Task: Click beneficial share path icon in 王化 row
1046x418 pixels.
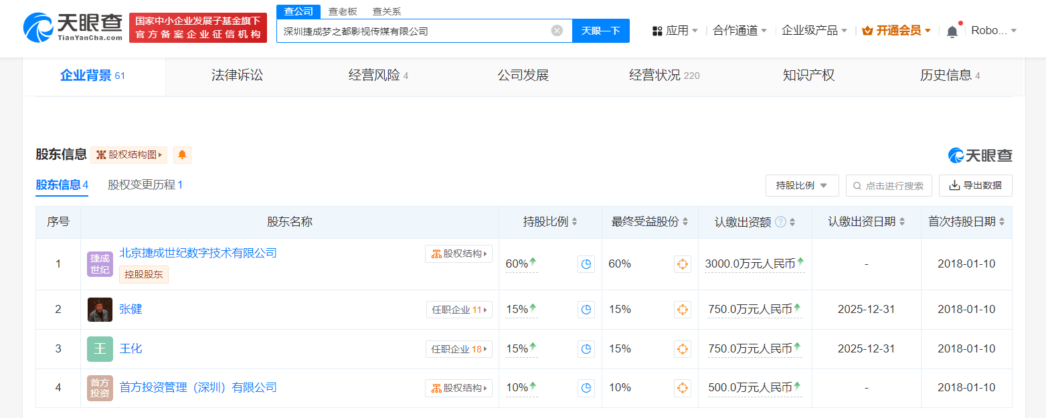Action: click(683, 349)
